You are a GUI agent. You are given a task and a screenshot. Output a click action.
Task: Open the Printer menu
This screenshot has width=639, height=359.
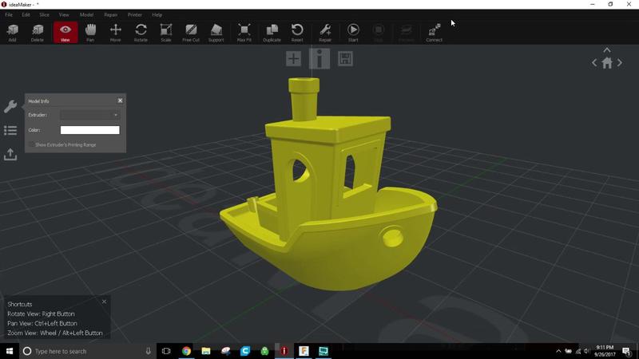click(135, 14)
